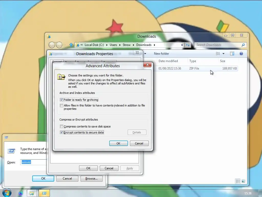The height and width of the screenshot is (197, 262).
Task: Sort by Date modified column header
Action: click(x=168, y=61)
